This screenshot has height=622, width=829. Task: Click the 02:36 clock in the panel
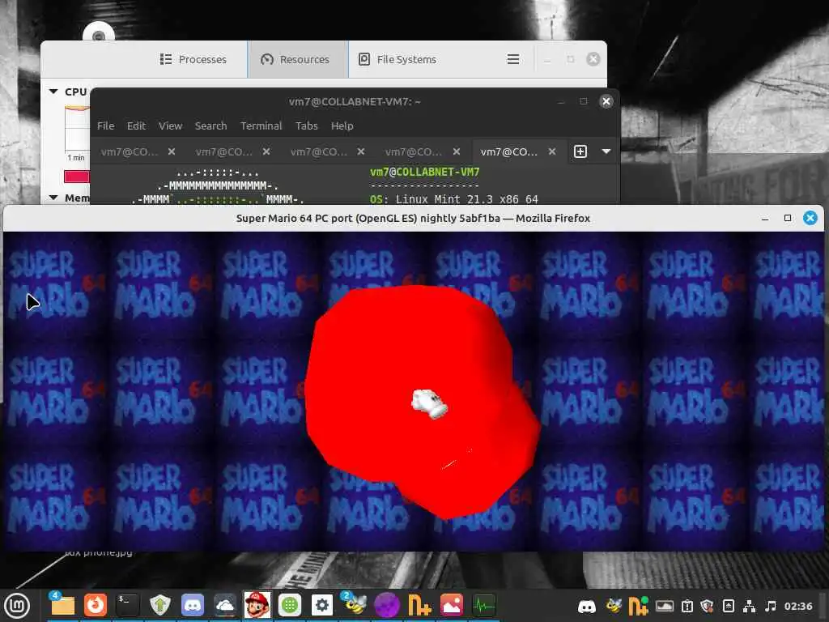tap(798, 606)
